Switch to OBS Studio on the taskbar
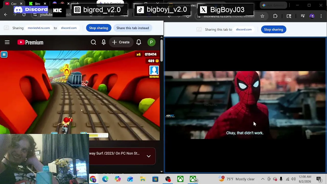 [x=168, y=179]
